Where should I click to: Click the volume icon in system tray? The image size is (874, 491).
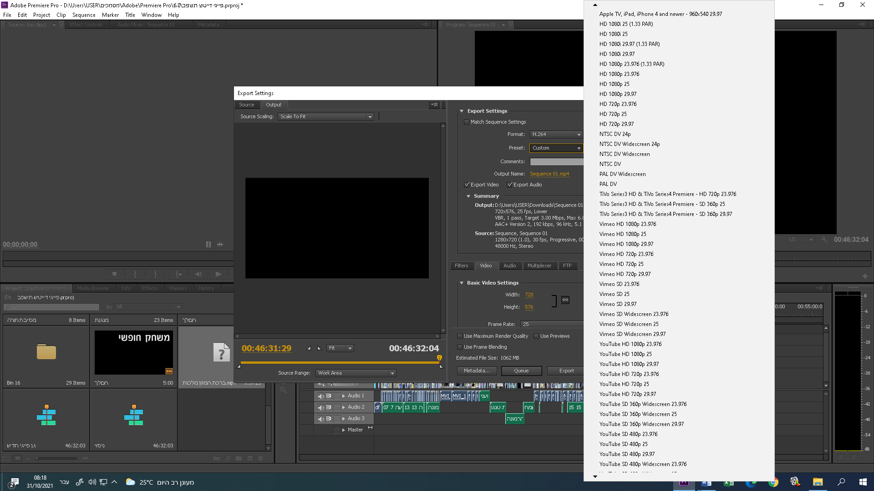92,482
